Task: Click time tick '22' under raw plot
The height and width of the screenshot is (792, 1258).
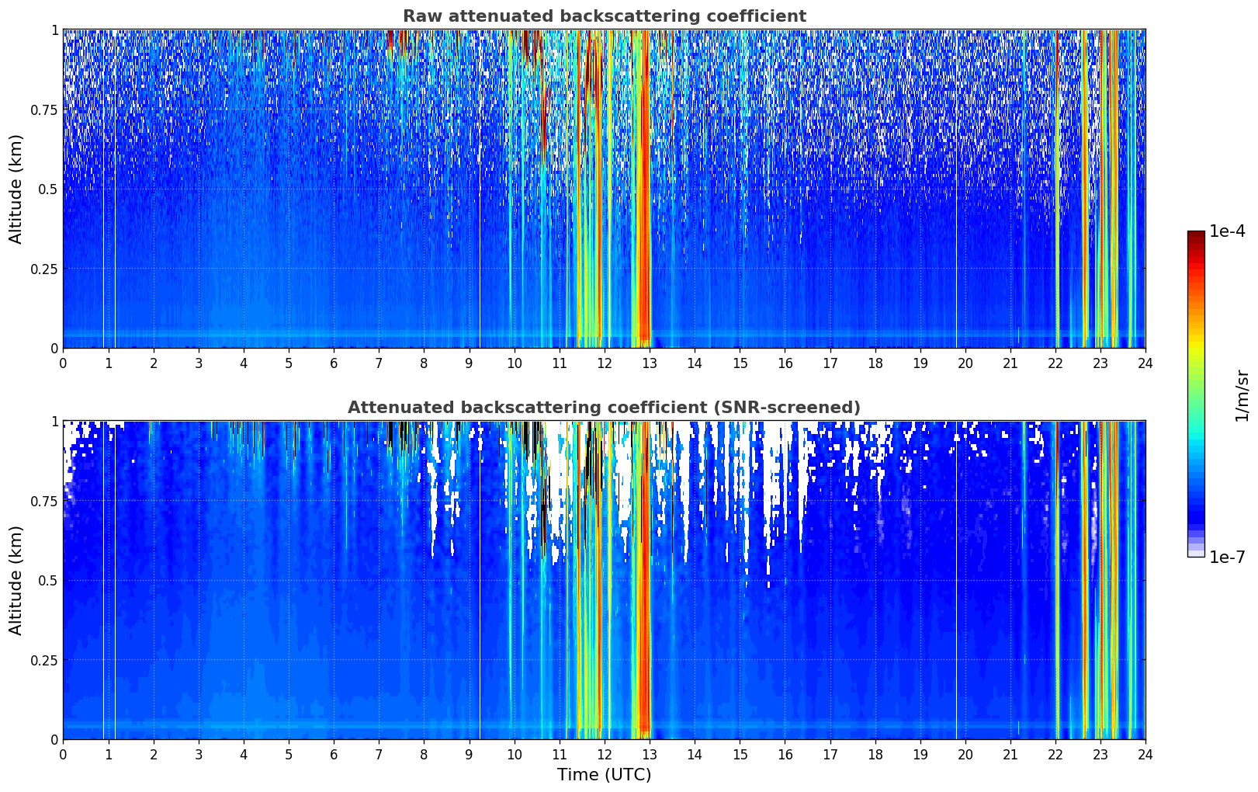Action: click(1055, 363)
